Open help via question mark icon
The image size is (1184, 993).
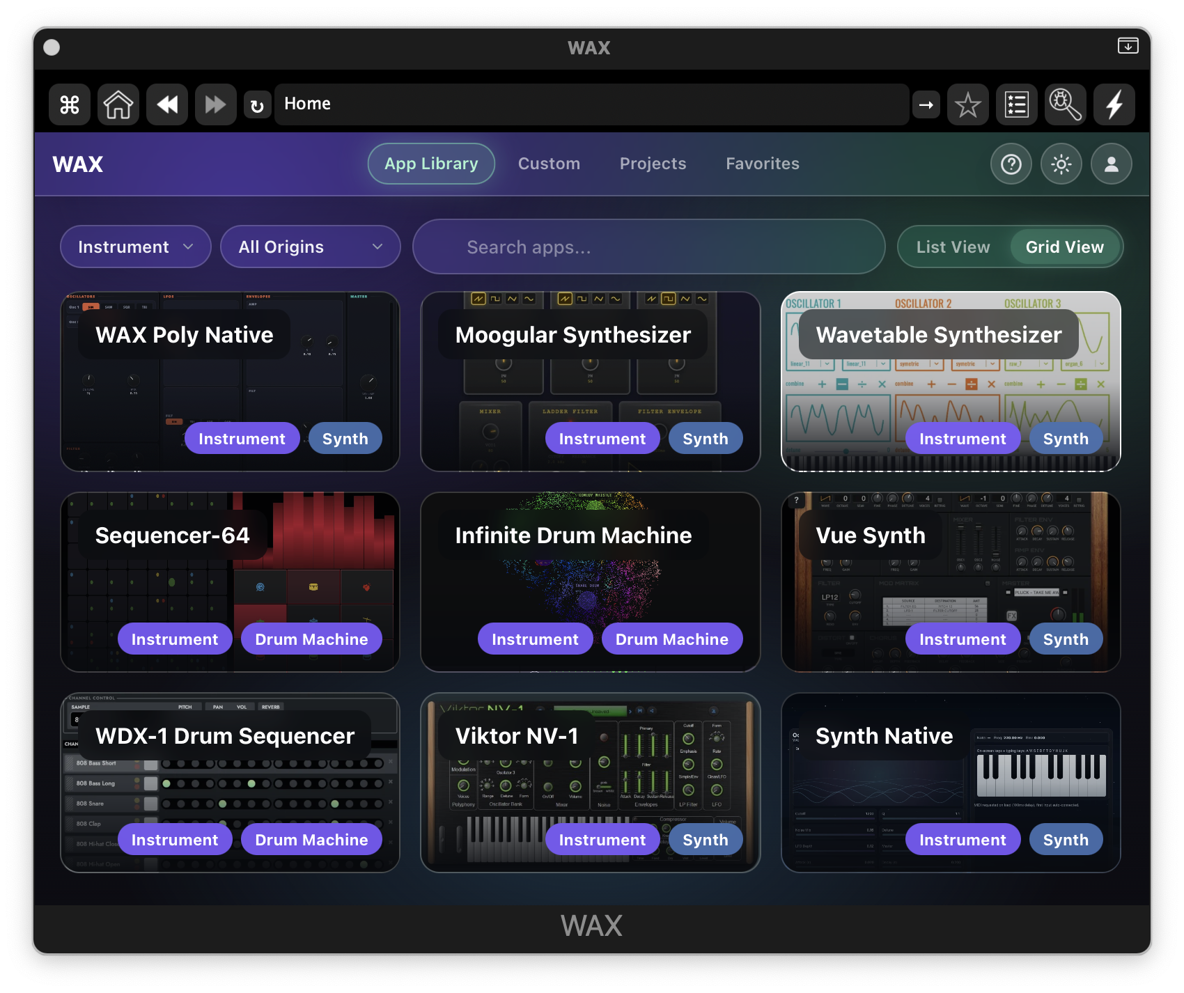[1011, 164]
